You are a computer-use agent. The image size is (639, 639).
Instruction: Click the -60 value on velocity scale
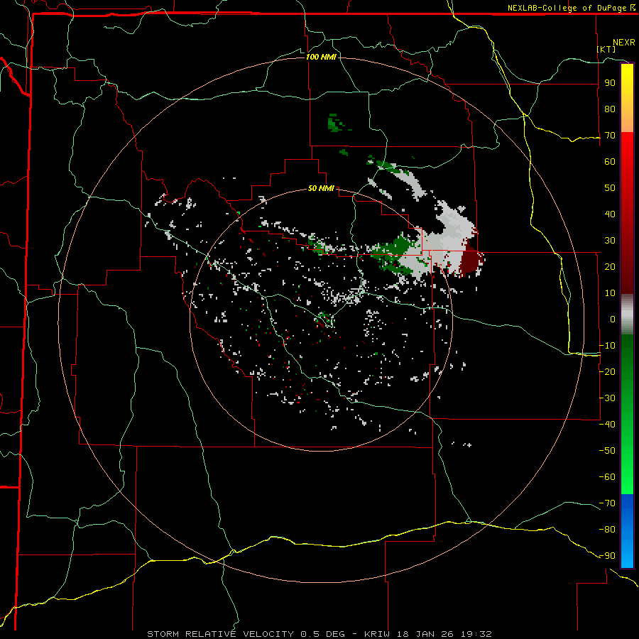(607, 477)
